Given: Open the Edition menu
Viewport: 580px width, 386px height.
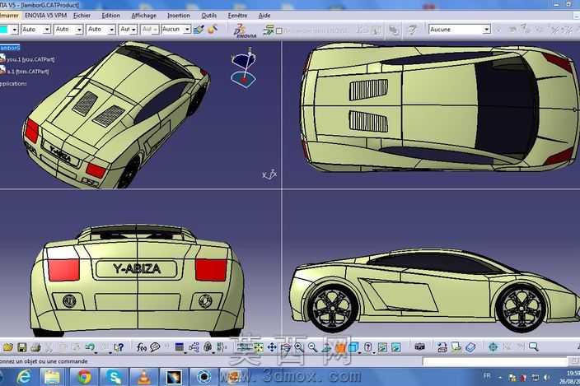Looking at the screenshot, I should click(110, 16).
